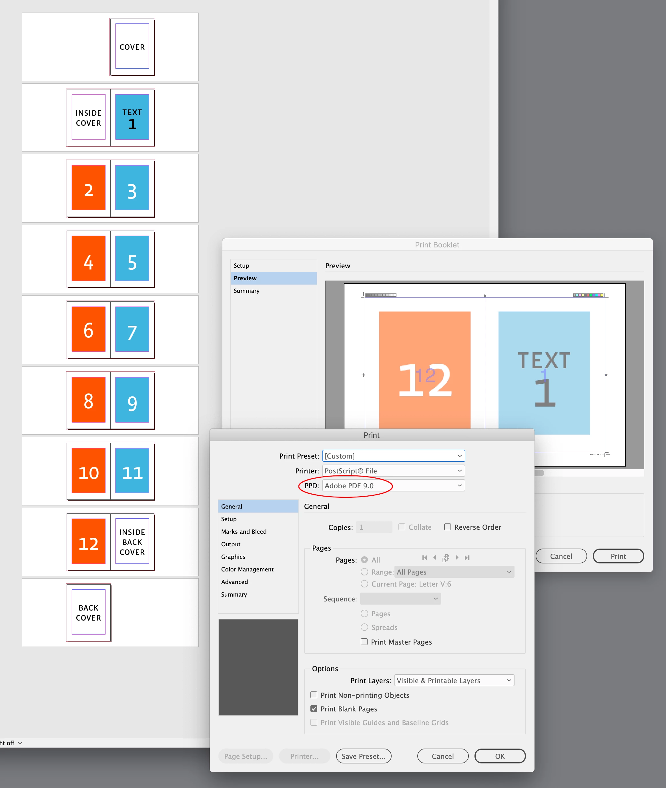
Task: Enable Print Non-printing Objects checkbox
Action: tap(314, 695)
